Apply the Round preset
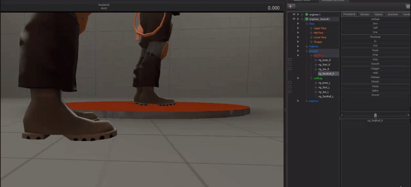This screenshot has width=411, height=187. 375,95
